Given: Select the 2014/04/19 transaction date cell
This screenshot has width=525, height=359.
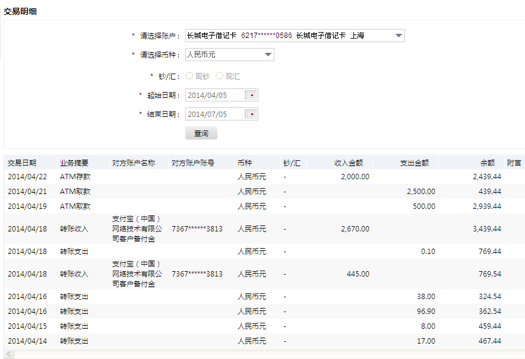Looking at the screenshot, I should point(27,206).
